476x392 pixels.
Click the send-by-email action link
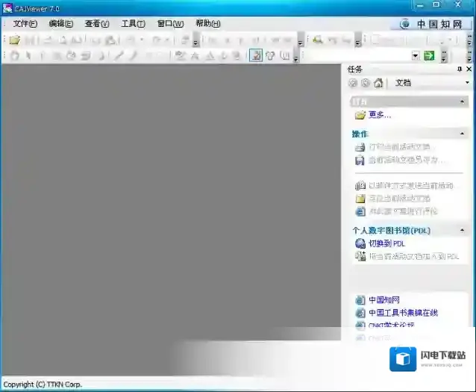point(404,185)
